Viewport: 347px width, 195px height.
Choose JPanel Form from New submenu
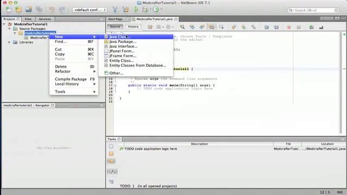coord(136,51)
